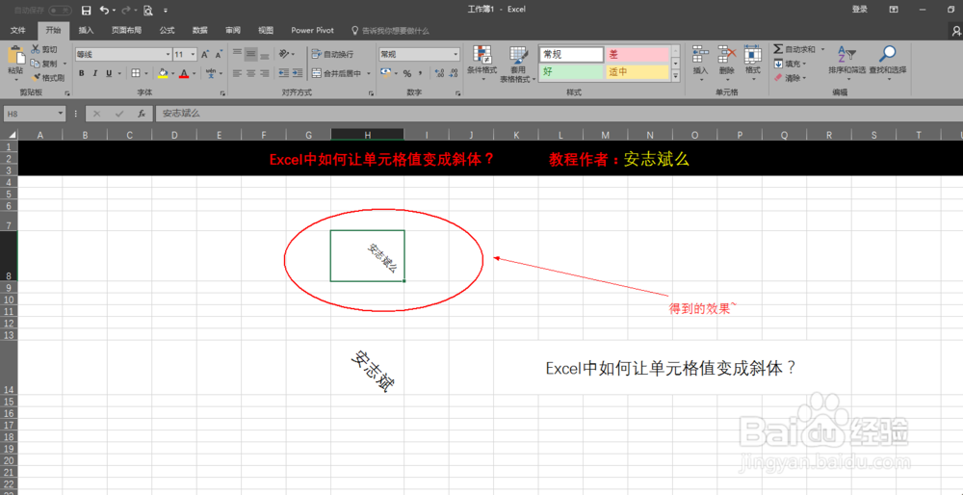Image resolution: width=963 pixels, height=495 pixels.
Task: Apply the yellow fill color swatch
Action: pos(163,73)
